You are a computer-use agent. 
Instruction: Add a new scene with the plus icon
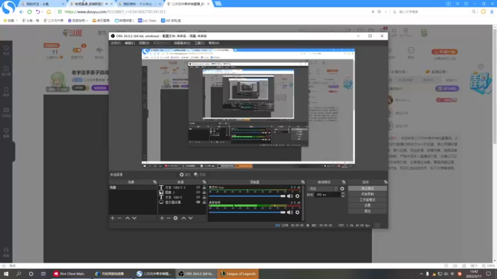click(112, 218)
